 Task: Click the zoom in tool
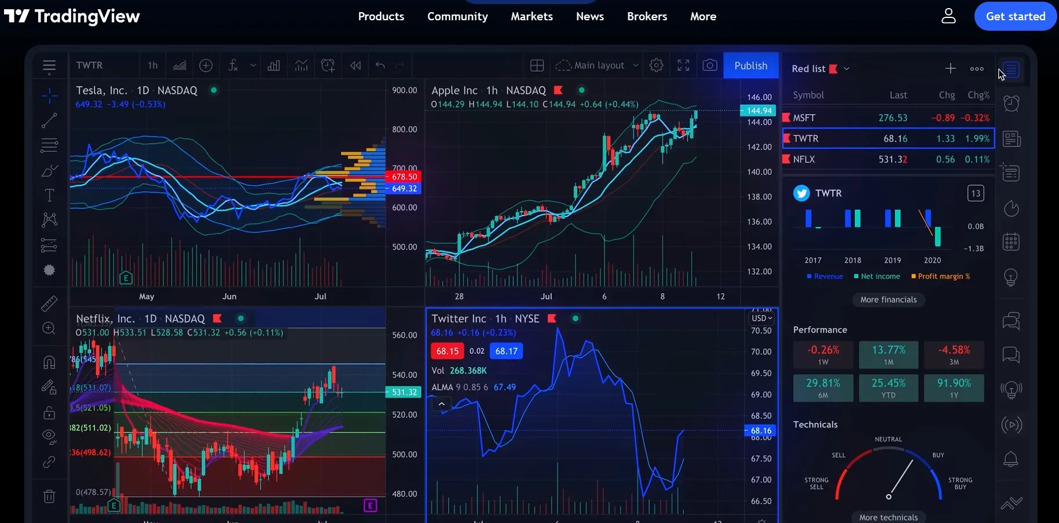[x=49, y=328]
